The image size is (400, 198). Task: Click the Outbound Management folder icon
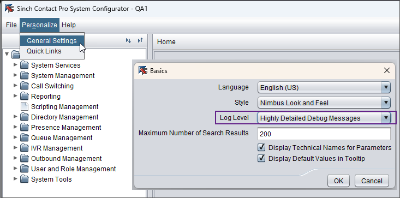tap(24, 159)
